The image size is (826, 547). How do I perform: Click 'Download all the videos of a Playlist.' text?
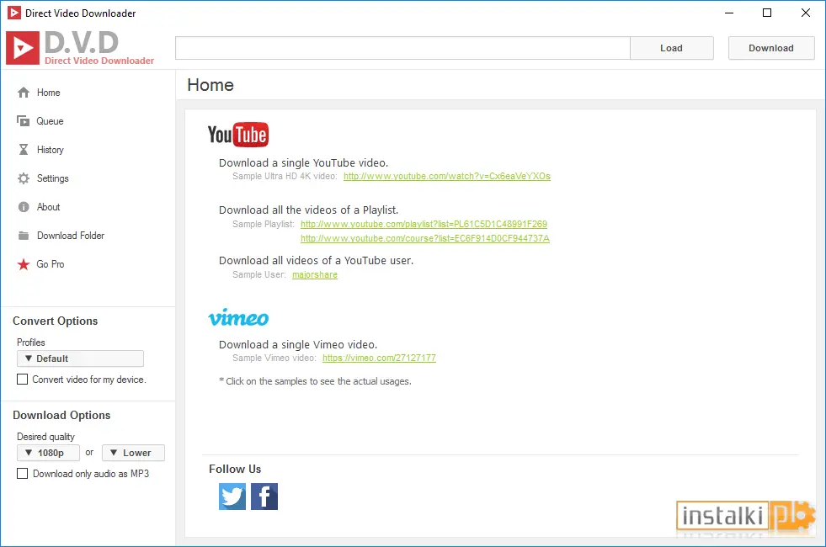pyautogui.click(x=309, y=210)
